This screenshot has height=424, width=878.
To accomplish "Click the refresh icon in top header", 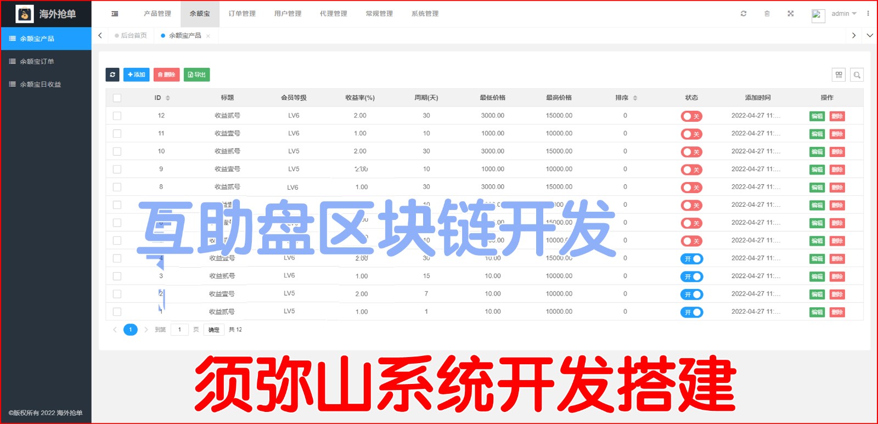I will click(744, 14).
